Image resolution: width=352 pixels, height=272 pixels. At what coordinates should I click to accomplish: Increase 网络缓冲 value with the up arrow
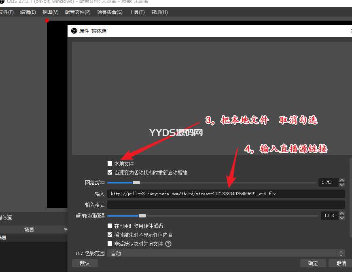coord(342,181)
